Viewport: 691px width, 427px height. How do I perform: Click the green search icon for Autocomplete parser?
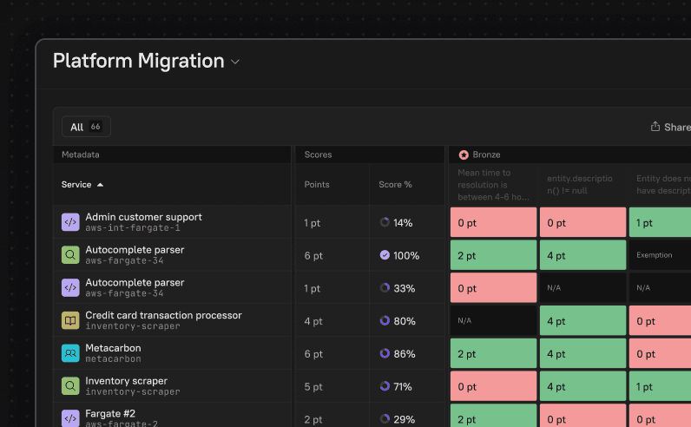[x=70, y=255]
